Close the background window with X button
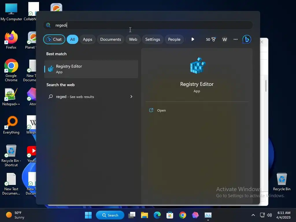The height and width of the screenshot is (222, 296). pos(262,42)
